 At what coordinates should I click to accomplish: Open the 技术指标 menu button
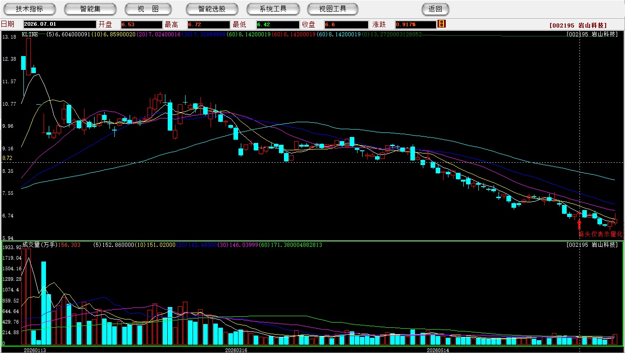coord(29,9)
